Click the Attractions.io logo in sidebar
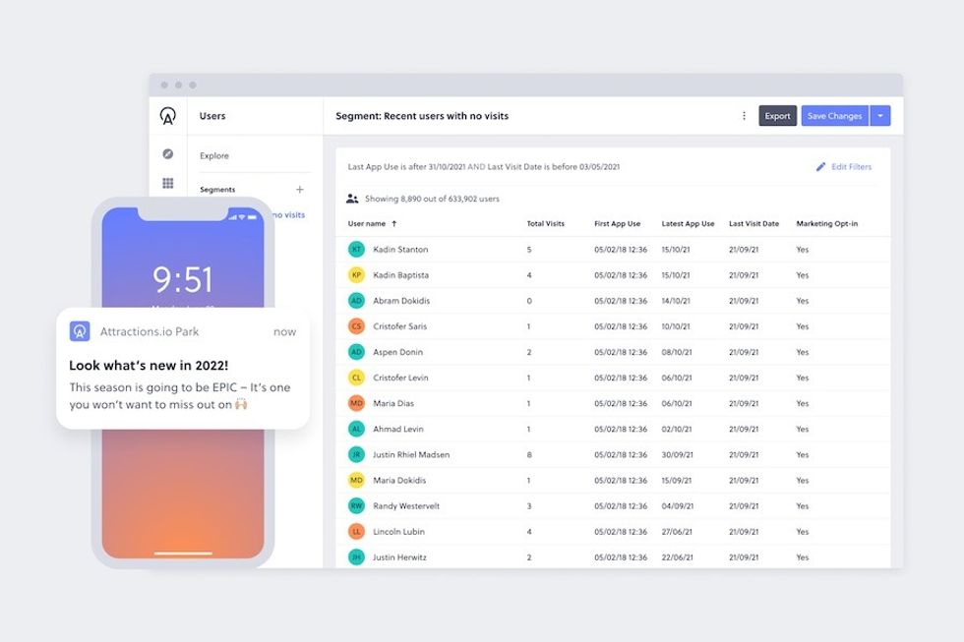964x642 pixels. click(167, 116)
